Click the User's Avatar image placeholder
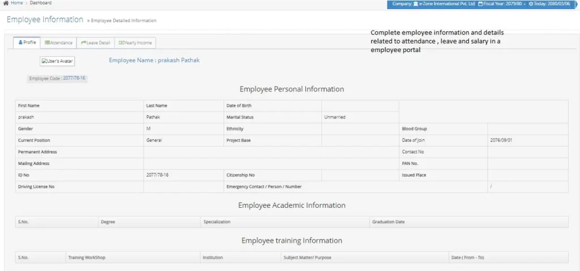The width and height of the screenshot is (580, 271). pyautogui.click(x=57, y=60)
